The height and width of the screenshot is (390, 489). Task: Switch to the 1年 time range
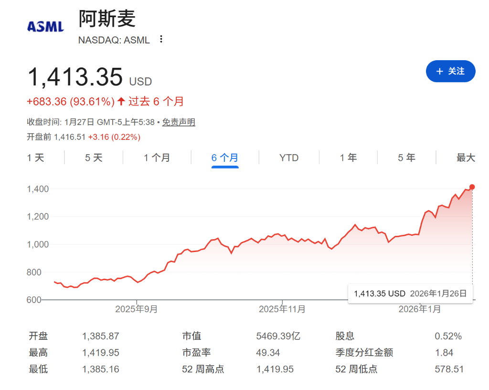click(x=348, y=157)
